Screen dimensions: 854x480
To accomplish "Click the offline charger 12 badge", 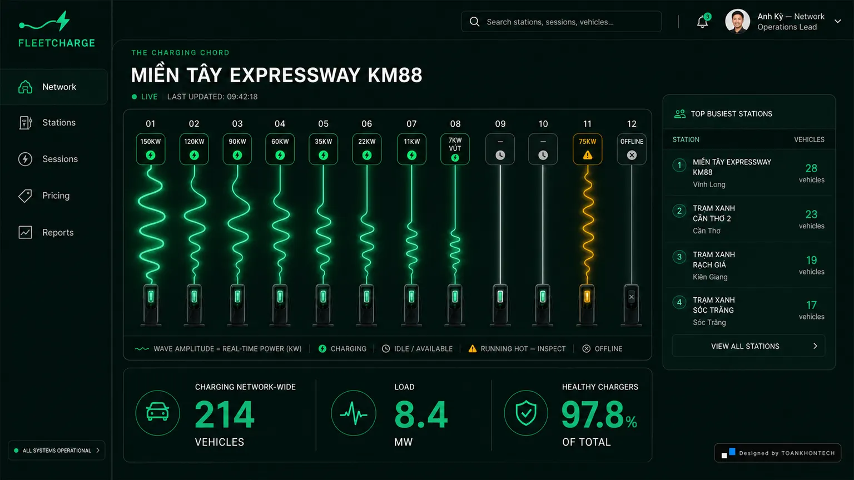I will click(x=632, y=149).
